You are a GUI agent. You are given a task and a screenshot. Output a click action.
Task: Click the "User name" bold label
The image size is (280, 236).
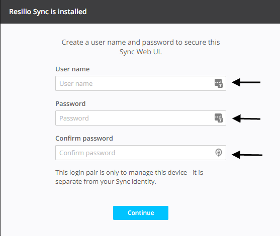pos(72,69)
